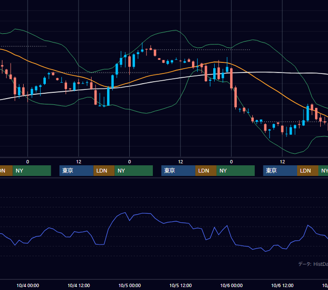Select the NY session block spanning 10/4 00:00
328x290 pixels.
[x=32, y=171]
